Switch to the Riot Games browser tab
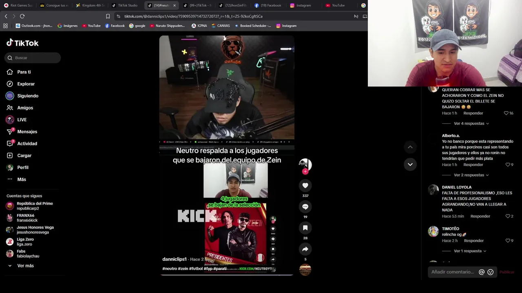This screenshot has width=522, height=293. coord(18,5)
